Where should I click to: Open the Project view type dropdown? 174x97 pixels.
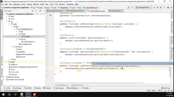point(9,11)
